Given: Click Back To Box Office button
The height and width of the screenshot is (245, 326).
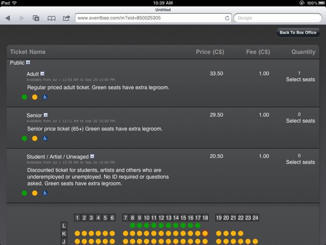Looking at the screenshot, I should pyautogui.click(x=298, y=33).
